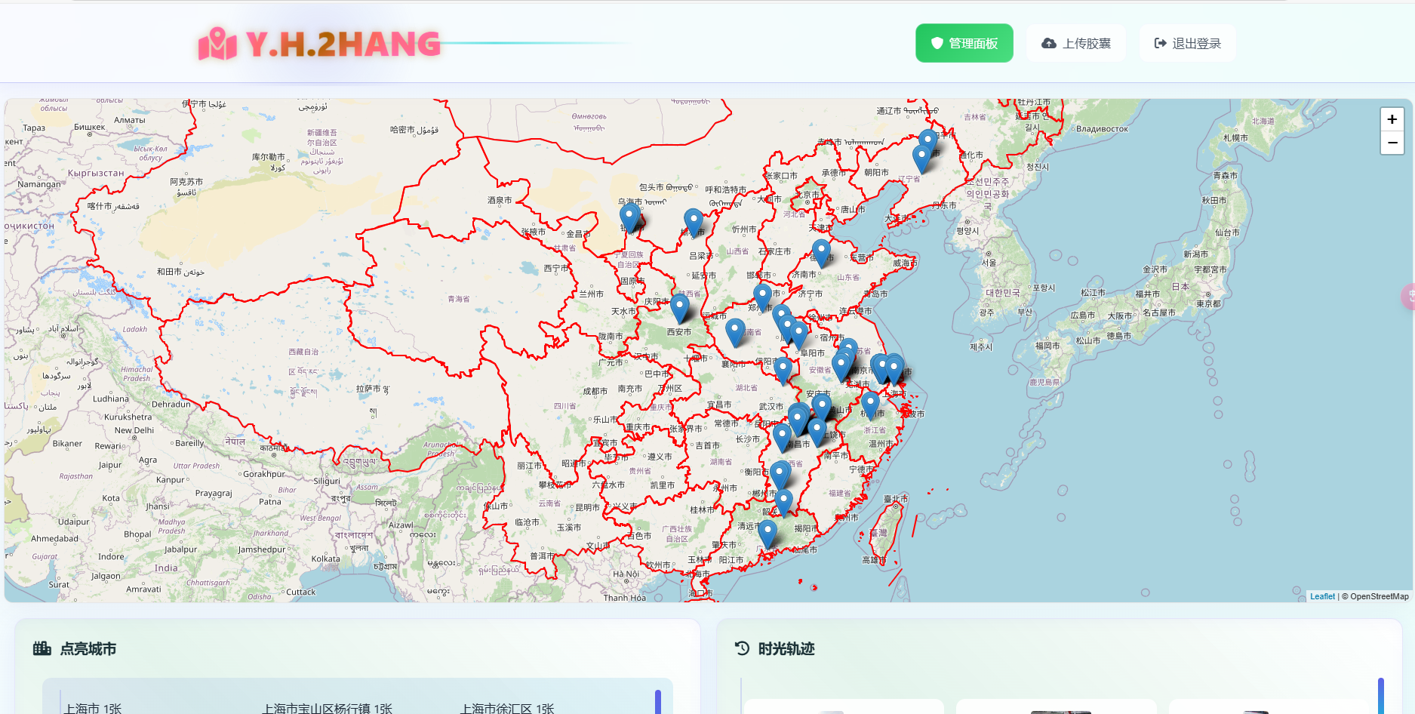The image size is (1415, 714).
Task: Click the 点亮城市 list scrollbar
Action: [x=657, y=702]
